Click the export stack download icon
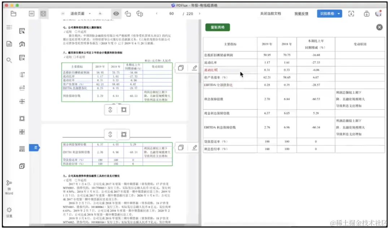390x229 pixels. pyautogui.click(x=367, y=14)
